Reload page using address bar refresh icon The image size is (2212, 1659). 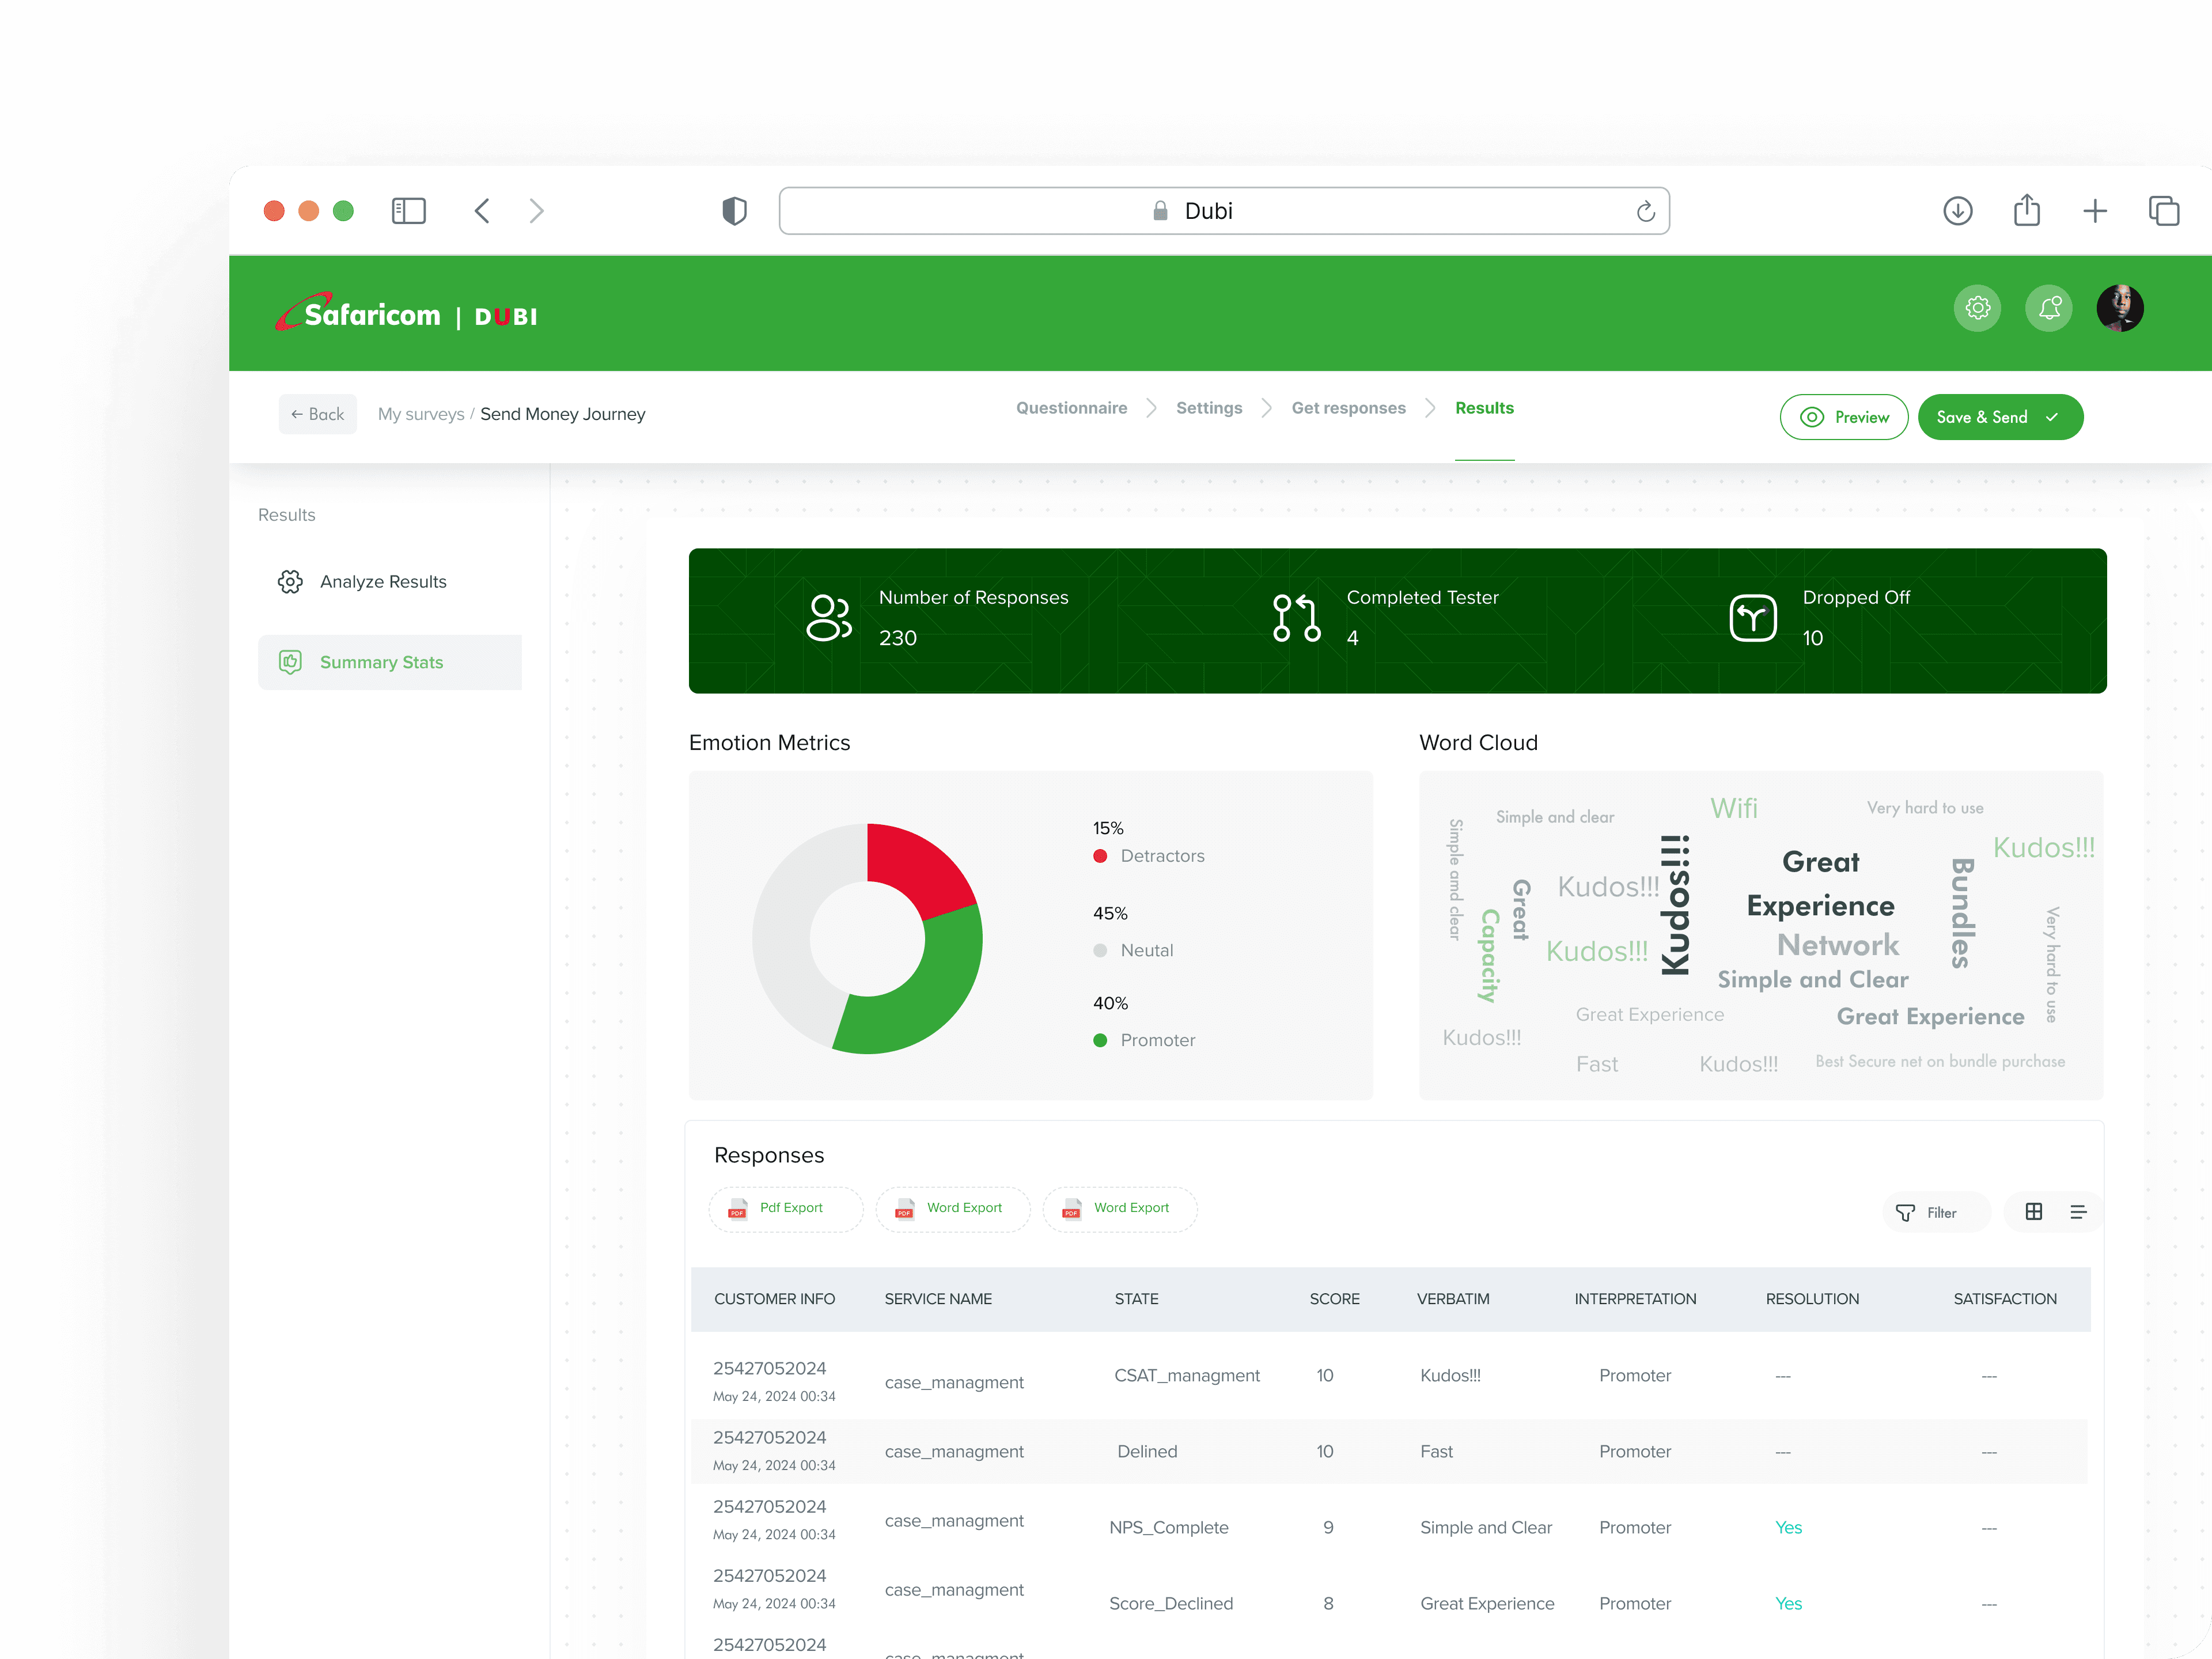coord(1645,211)
